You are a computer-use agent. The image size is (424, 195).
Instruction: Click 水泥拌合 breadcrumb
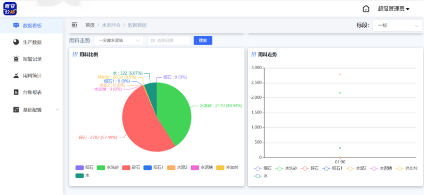click(x=111, y=25)
